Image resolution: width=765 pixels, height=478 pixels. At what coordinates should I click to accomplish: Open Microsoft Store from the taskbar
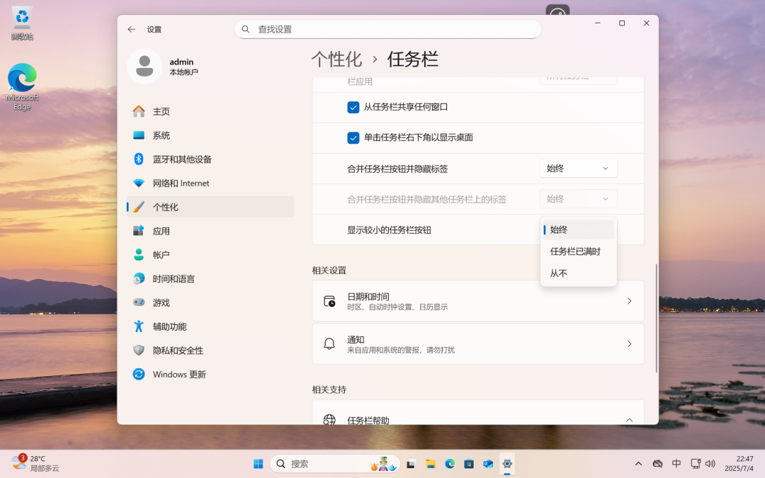click(x=468, y=464)
